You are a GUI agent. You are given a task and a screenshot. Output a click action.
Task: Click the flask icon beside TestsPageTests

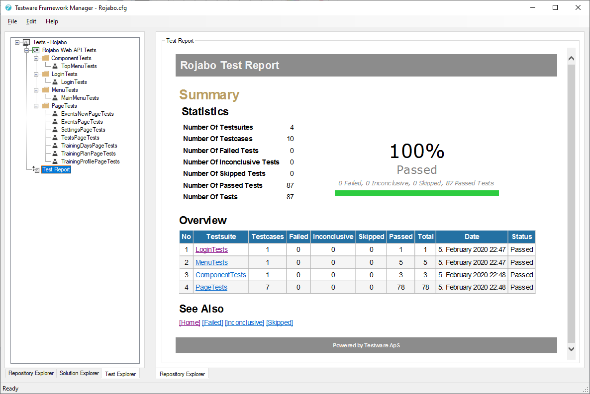55,138
